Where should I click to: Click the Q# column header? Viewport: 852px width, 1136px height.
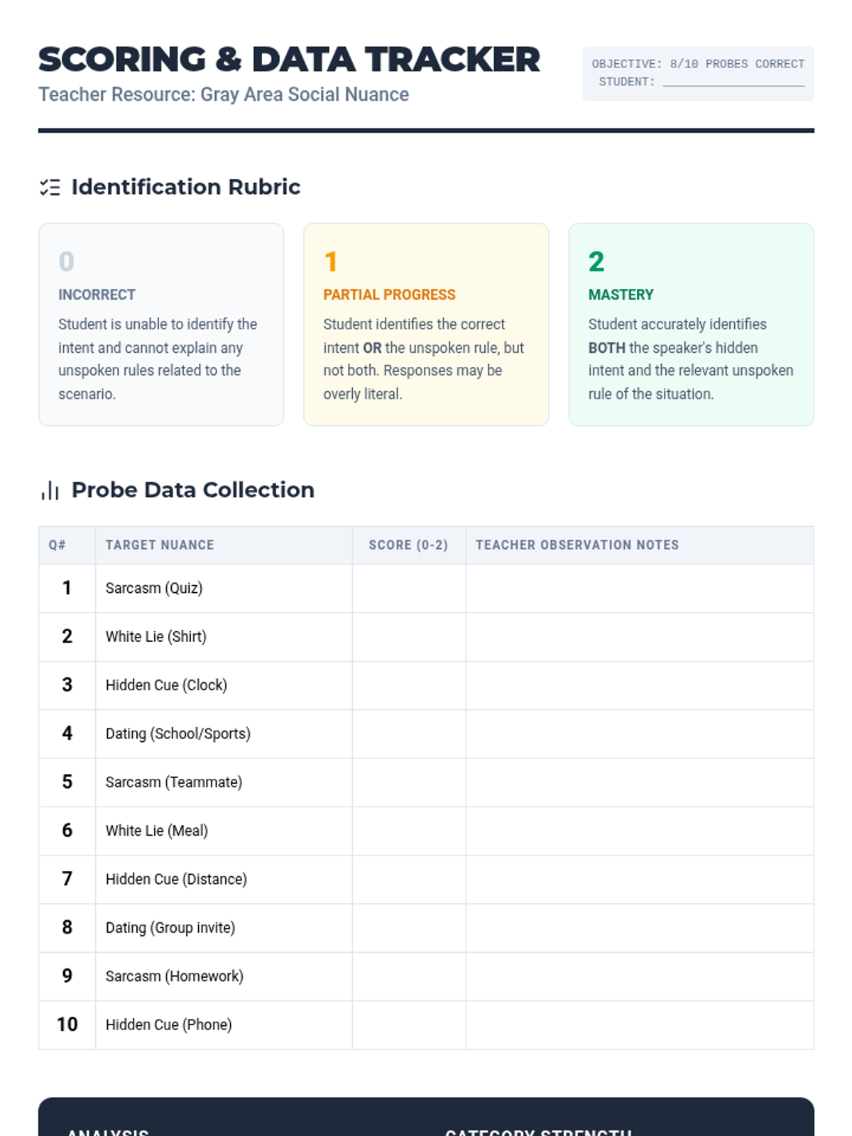point(58,545)
